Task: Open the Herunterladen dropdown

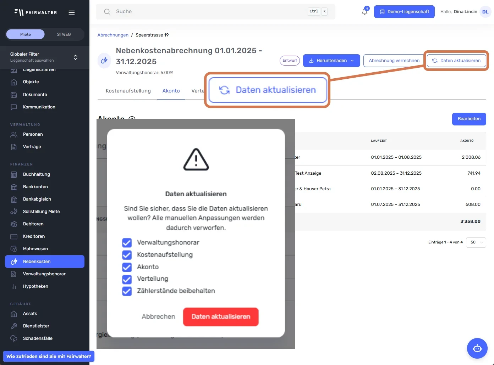Action: coord(331,61)
